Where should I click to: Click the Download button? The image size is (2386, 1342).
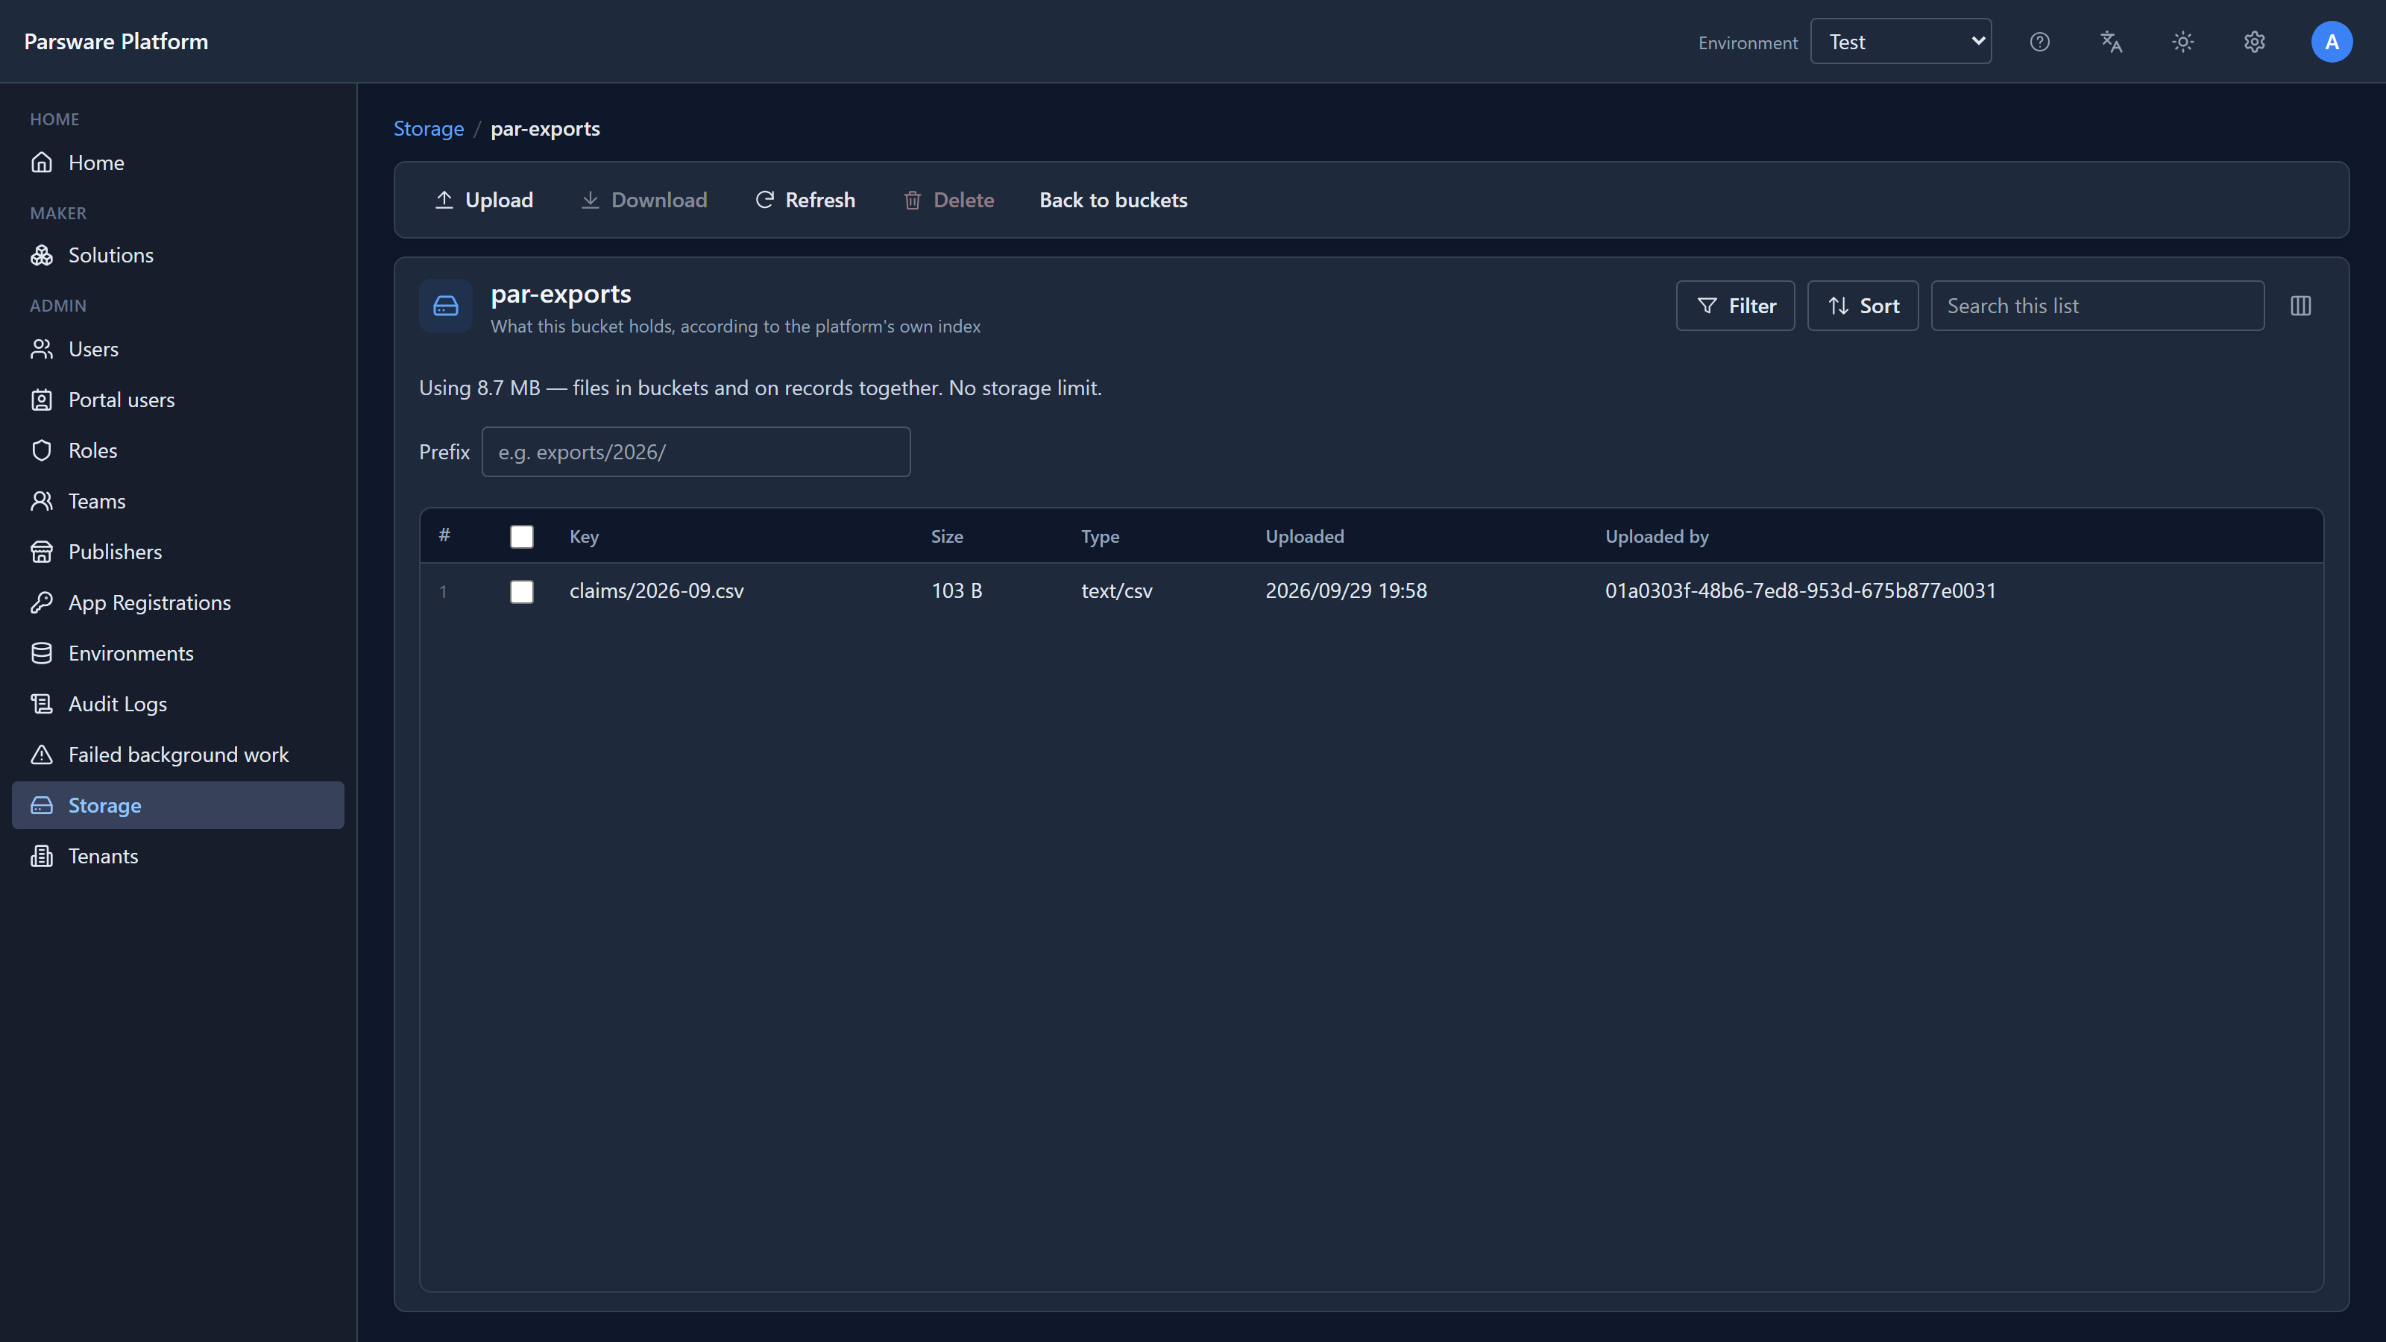643,200
